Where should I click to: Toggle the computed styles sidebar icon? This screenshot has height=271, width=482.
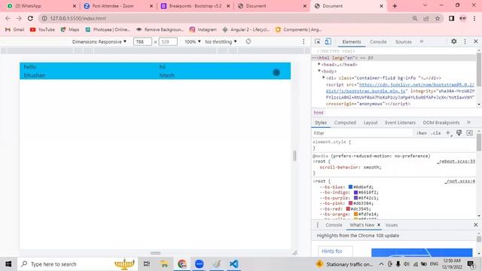[469, 132]
